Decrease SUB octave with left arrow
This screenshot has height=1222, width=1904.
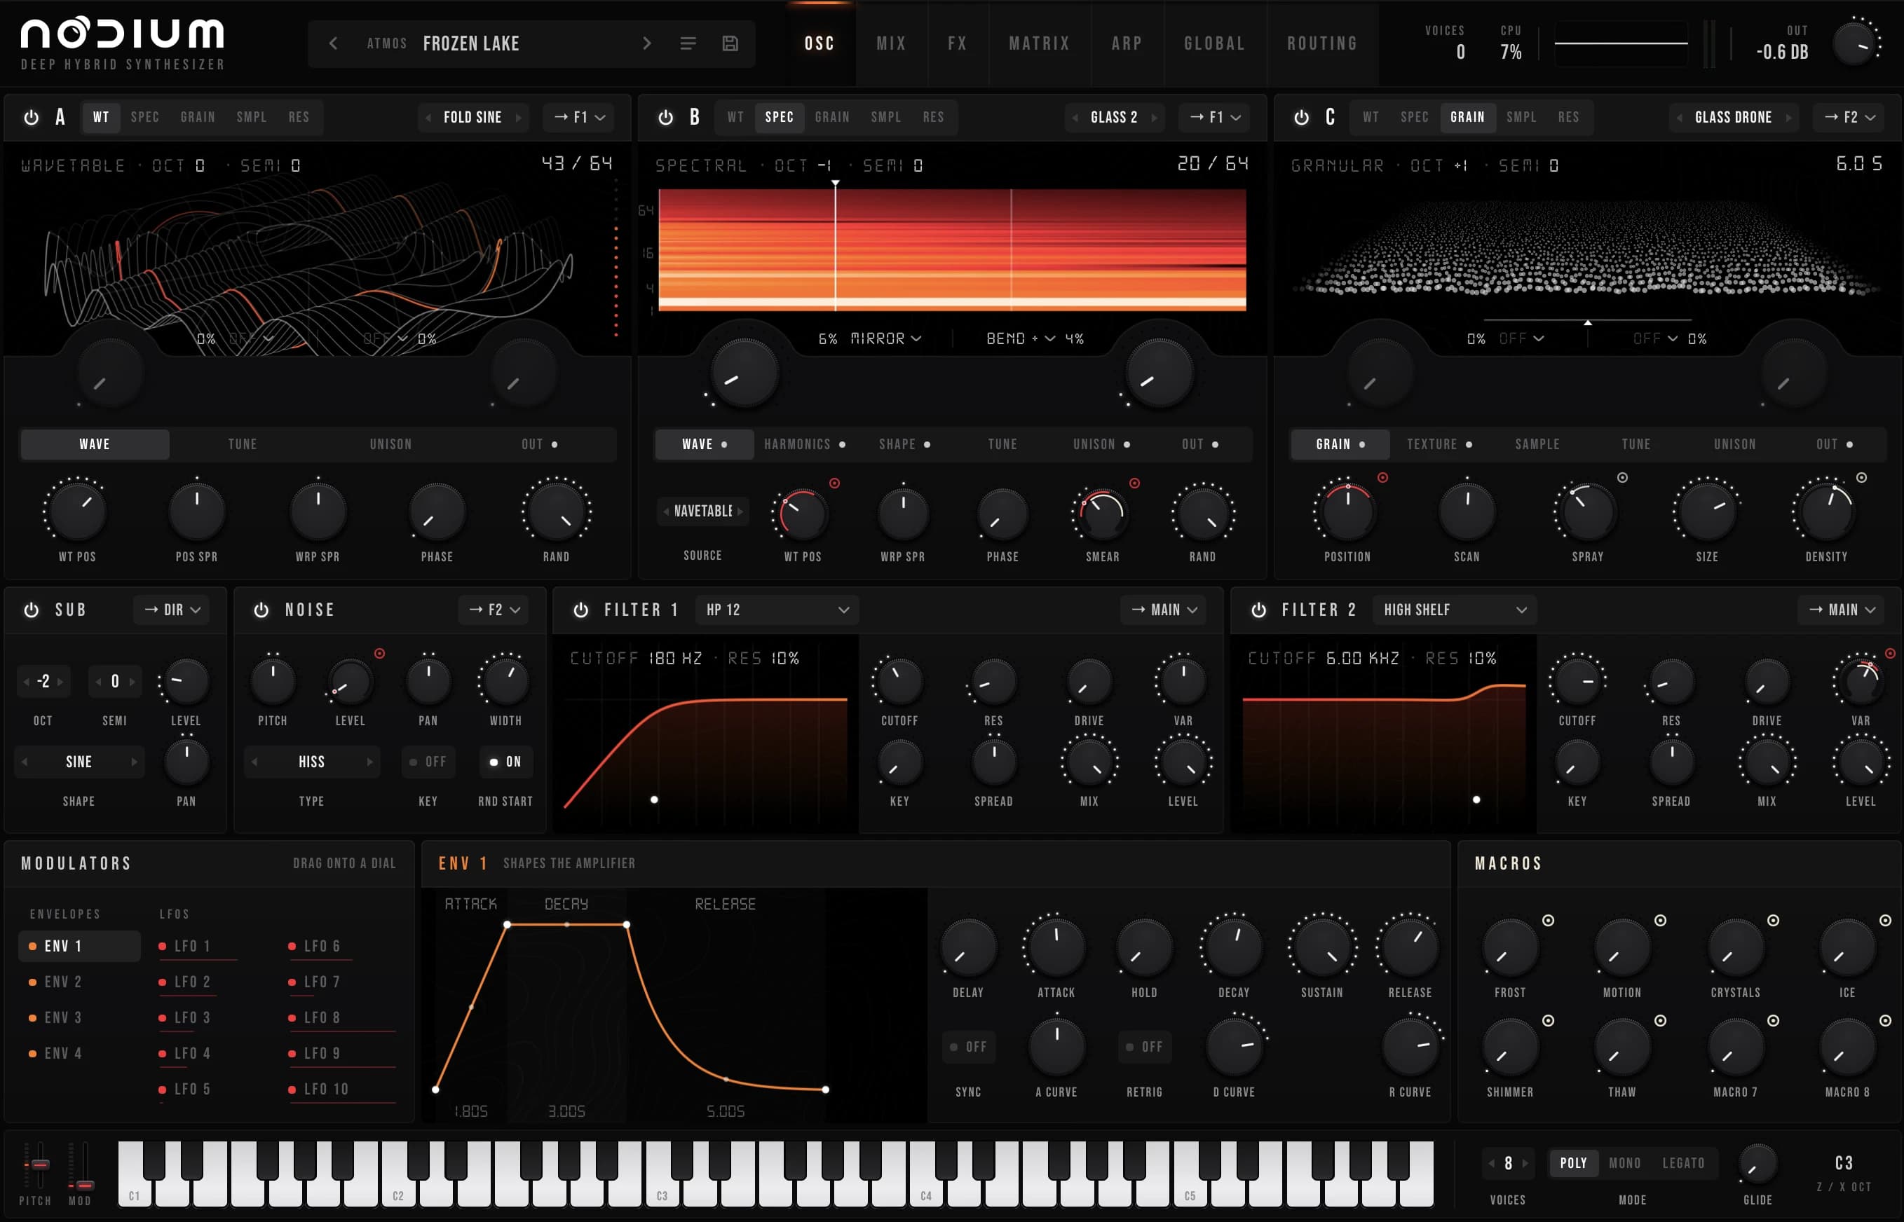tap(26, 682)
